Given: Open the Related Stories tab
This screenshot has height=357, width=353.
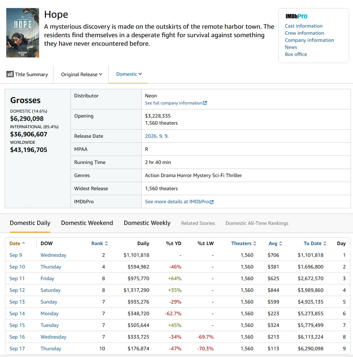Looking at the screenshot, I should click(198, 223).
